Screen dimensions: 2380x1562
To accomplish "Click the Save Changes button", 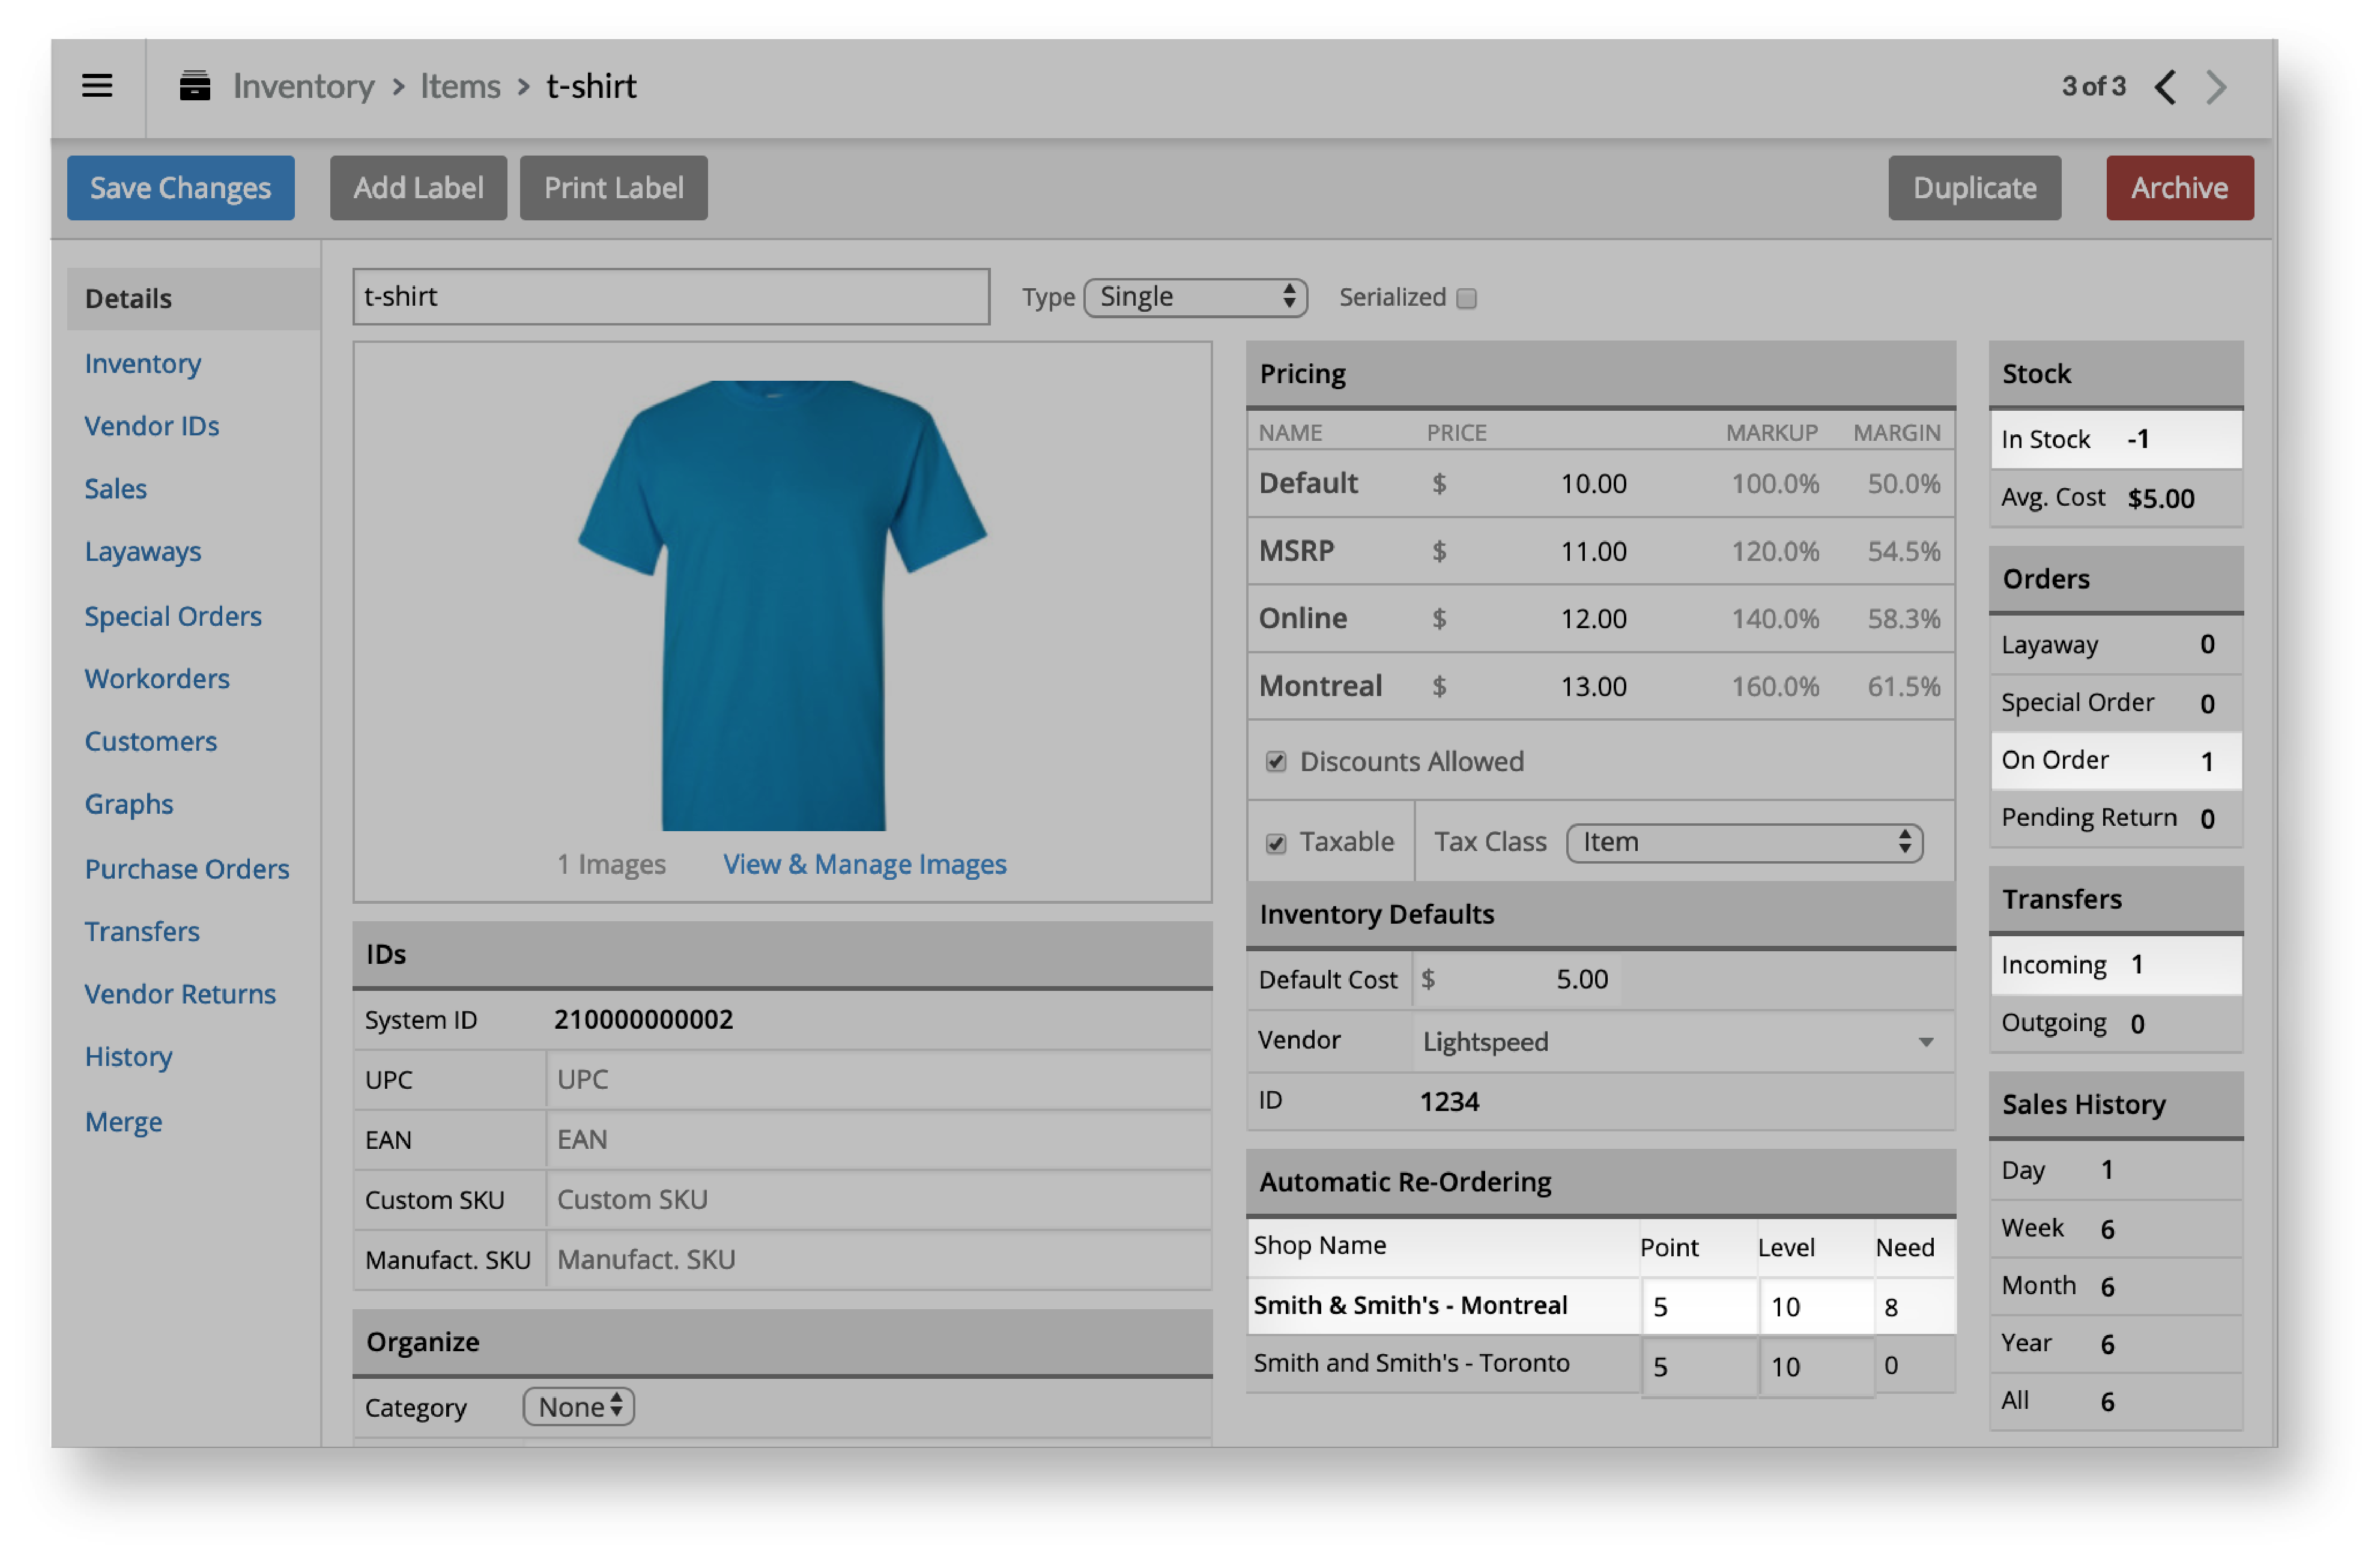I will 181,188.
